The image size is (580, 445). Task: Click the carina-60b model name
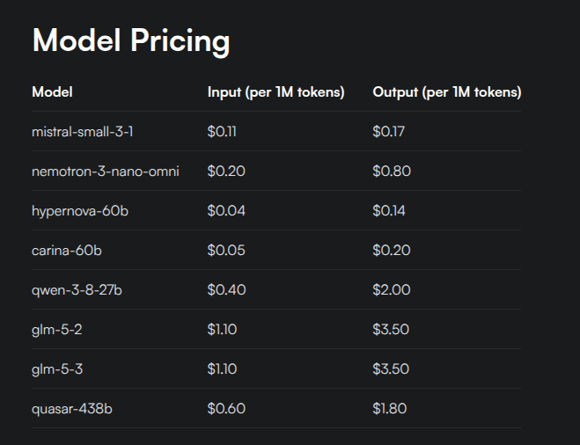67,251
